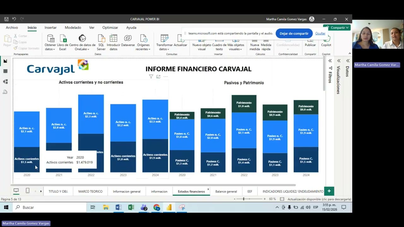The width and height of the screenshot is (404, 227).
Task: Open Balance general page tab
Action: point(226,191)
